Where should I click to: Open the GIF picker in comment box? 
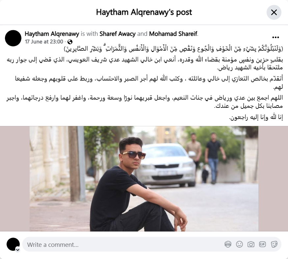pos(262,244)
